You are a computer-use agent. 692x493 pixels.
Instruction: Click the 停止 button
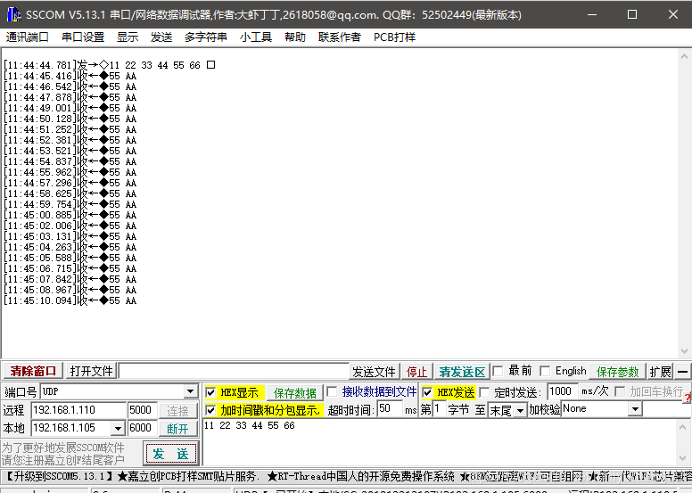416,372
